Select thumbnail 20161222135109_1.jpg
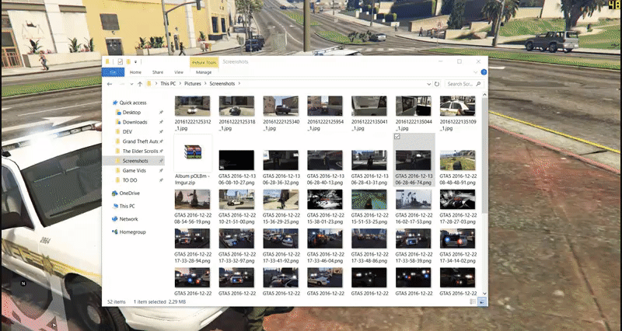Viewport: 622px width, 331px height. pyautogui.click(x=457, y=106)
